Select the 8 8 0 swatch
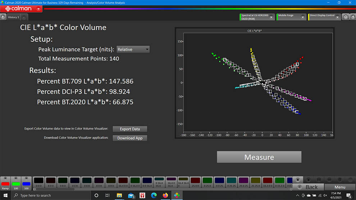Viewport: 356px width, 200px height. pyautogui.click(x=111, y=182)
